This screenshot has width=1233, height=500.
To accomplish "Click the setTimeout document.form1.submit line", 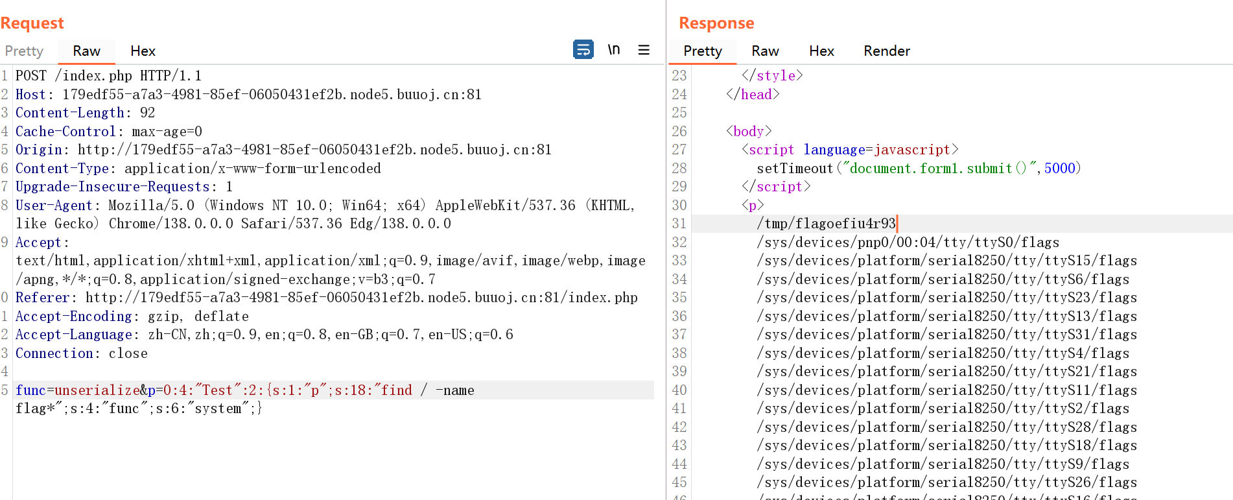I will (x=919, y=169).
